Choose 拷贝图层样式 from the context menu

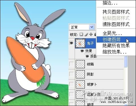click(116, 12)
